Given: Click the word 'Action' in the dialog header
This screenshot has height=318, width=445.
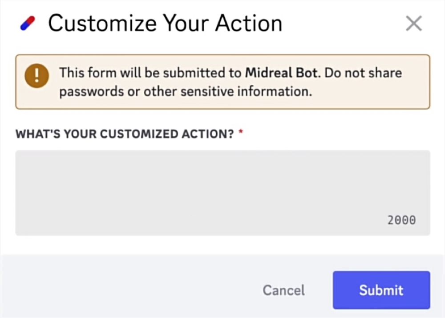Looking at the screenshot, I should 249,23.
